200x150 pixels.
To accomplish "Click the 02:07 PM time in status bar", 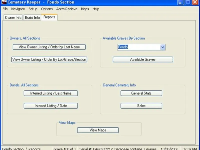I will click(x=189, y=149).
